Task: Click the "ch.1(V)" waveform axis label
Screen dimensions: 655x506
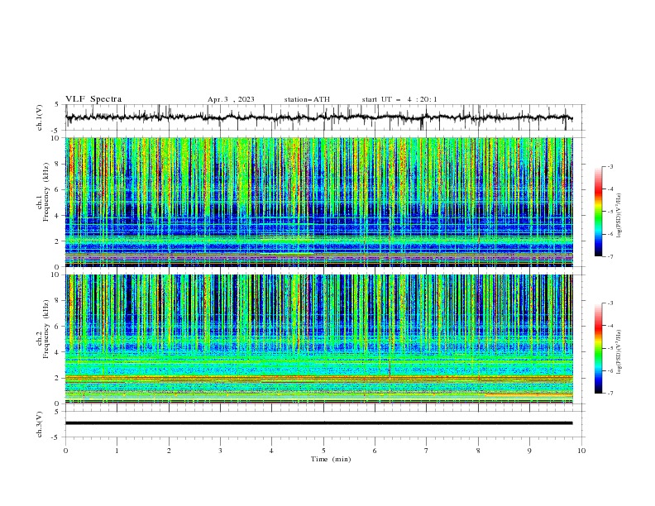Action: 40,117
